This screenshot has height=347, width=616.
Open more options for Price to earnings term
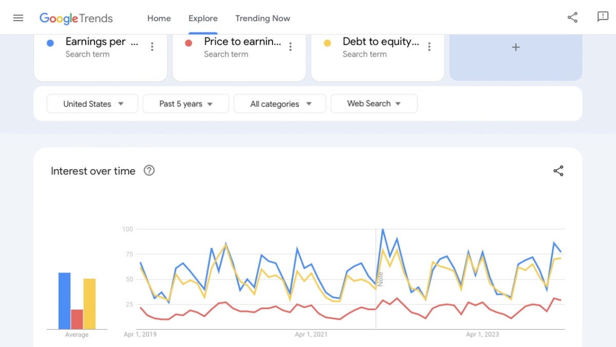click(x=291, y=47)
